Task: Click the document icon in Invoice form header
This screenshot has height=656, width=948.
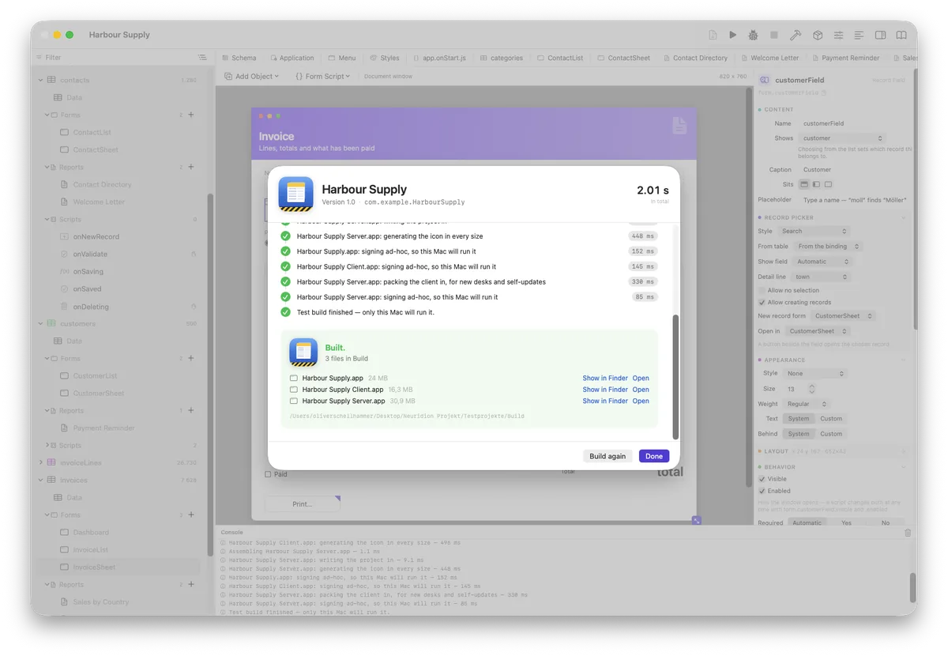Action: (x=679, y=126)
